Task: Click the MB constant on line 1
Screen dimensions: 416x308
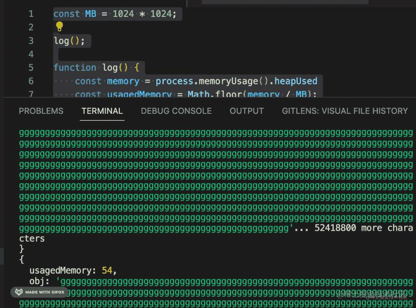Action: pos(90,13)
